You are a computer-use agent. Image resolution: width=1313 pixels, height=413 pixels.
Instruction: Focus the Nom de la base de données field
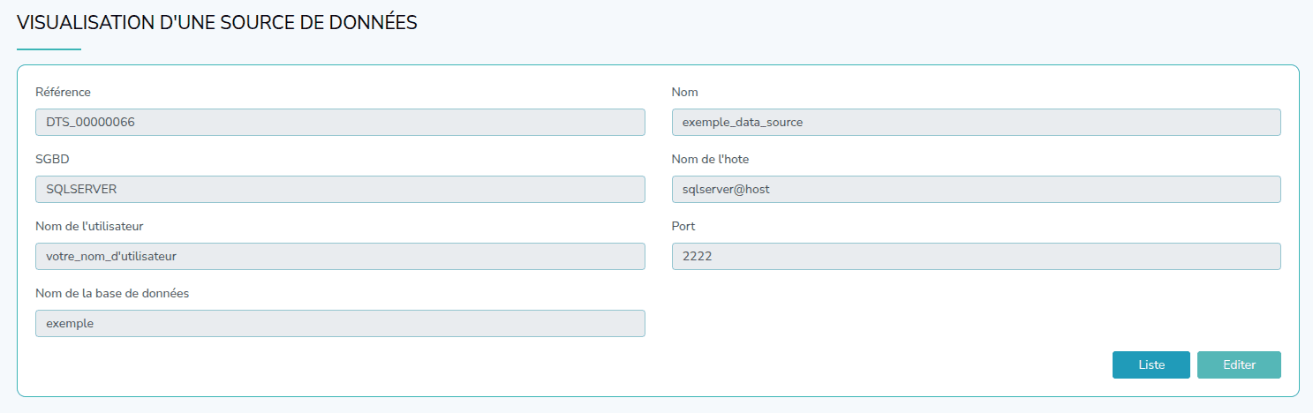click(340, 323)
